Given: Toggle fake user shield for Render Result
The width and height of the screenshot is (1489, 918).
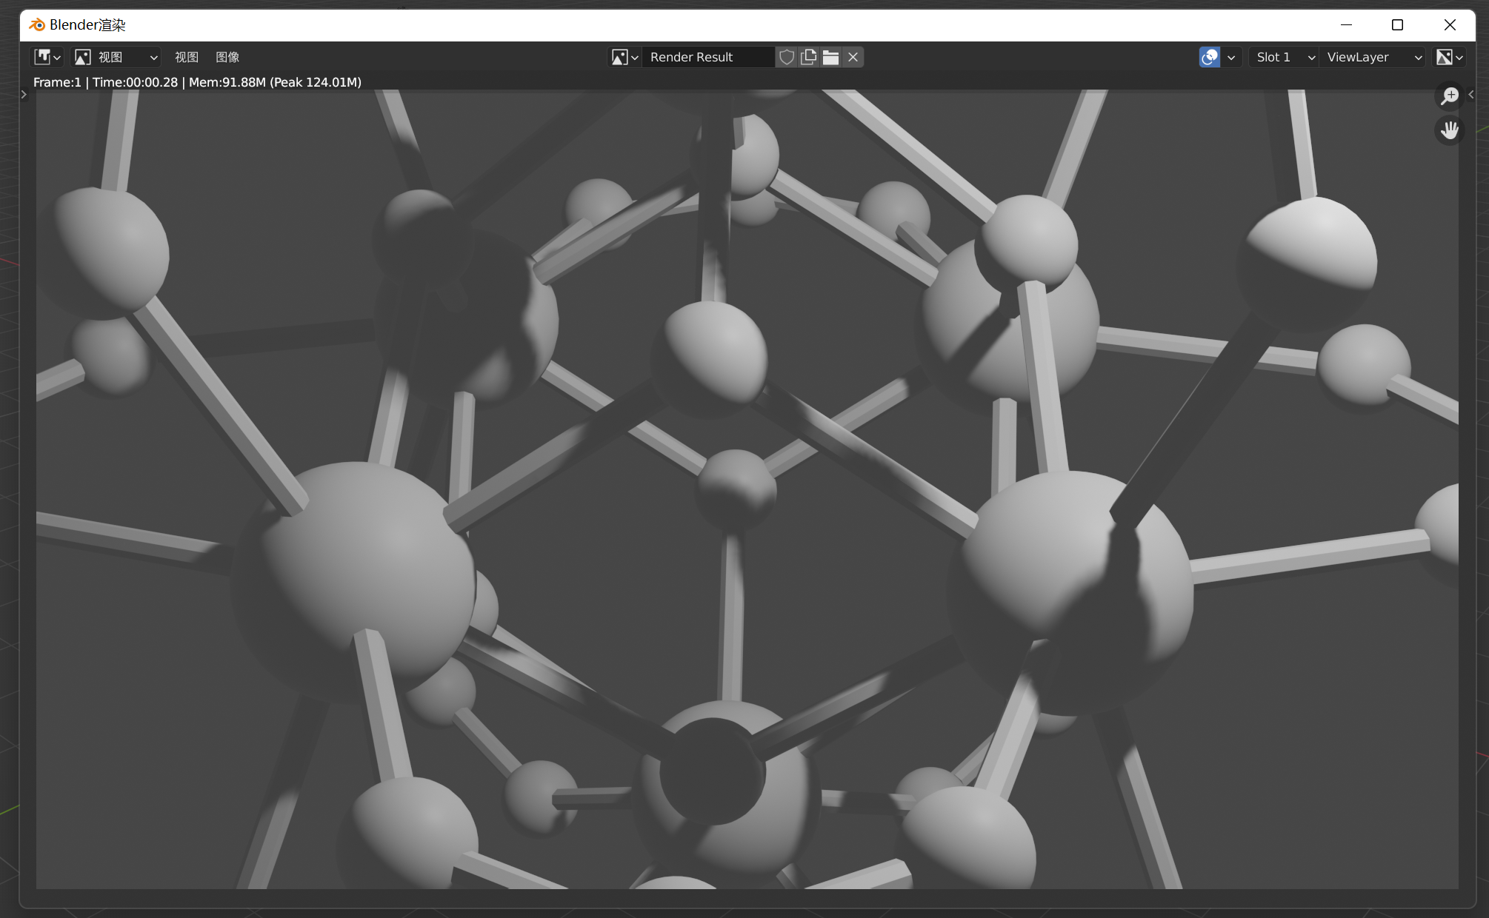Looking at the screenshot, I should (787, 57).
